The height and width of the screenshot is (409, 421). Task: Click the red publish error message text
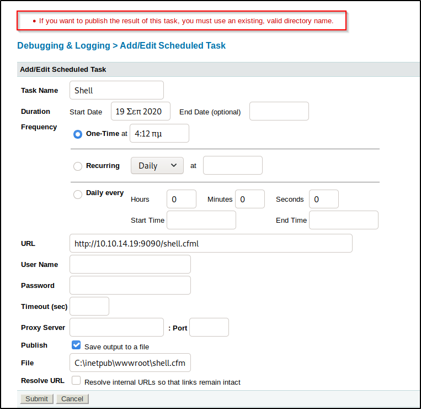tap(186, 20)
